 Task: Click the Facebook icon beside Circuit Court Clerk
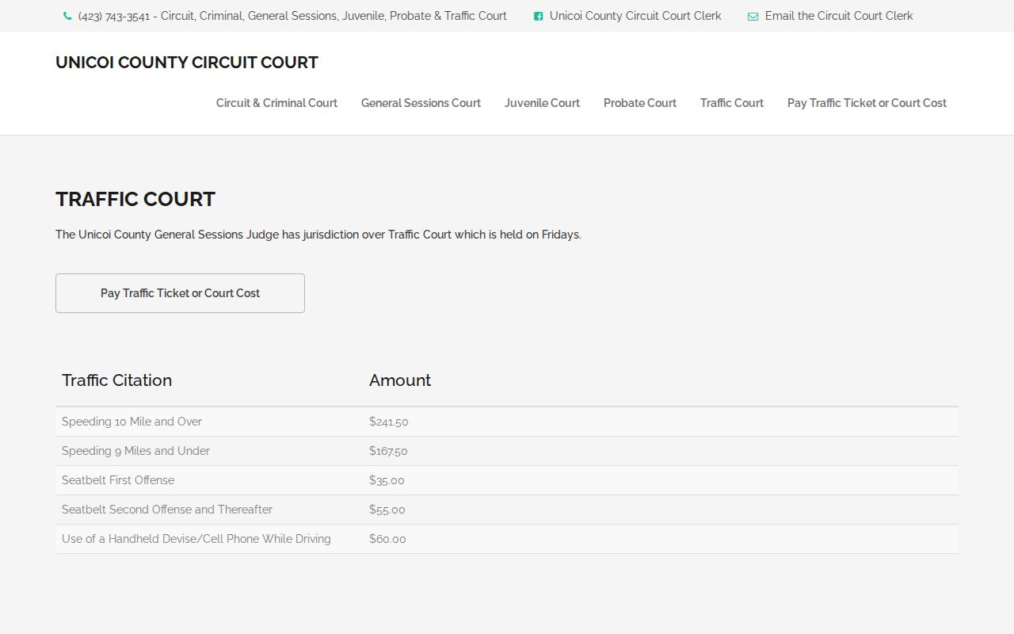539,16
